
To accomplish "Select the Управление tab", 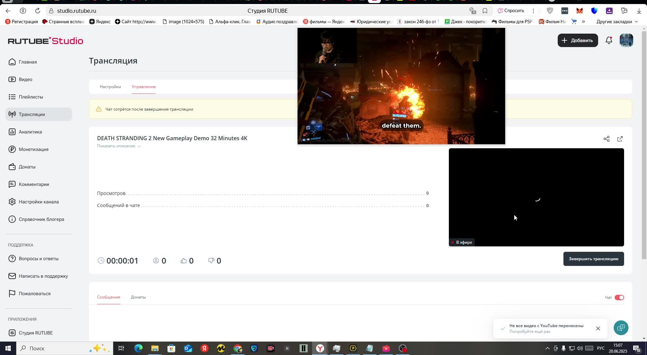I will click(x=144, y=87).
